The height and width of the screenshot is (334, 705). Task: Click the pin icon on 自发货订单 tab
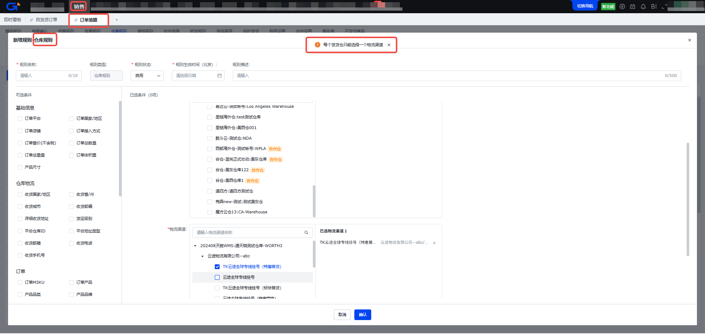point(32,20)
